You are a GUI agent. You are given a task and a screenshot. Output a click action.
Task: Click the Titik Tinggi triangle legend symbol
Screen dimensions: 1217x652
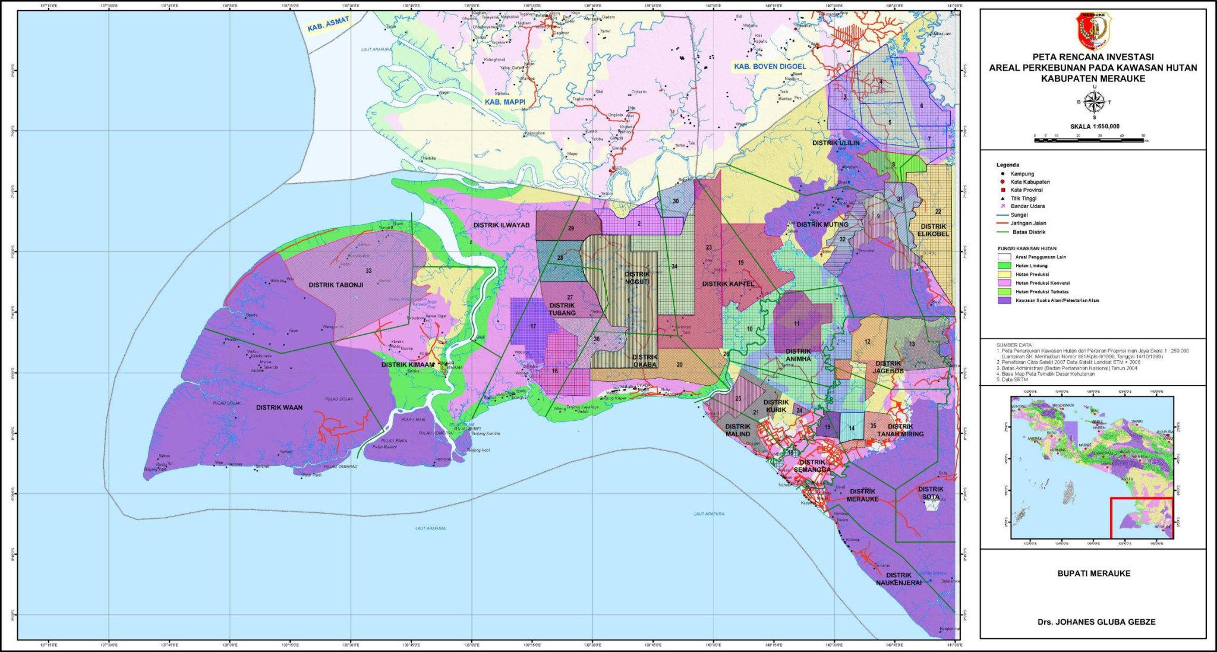[x=1002, y=199]
